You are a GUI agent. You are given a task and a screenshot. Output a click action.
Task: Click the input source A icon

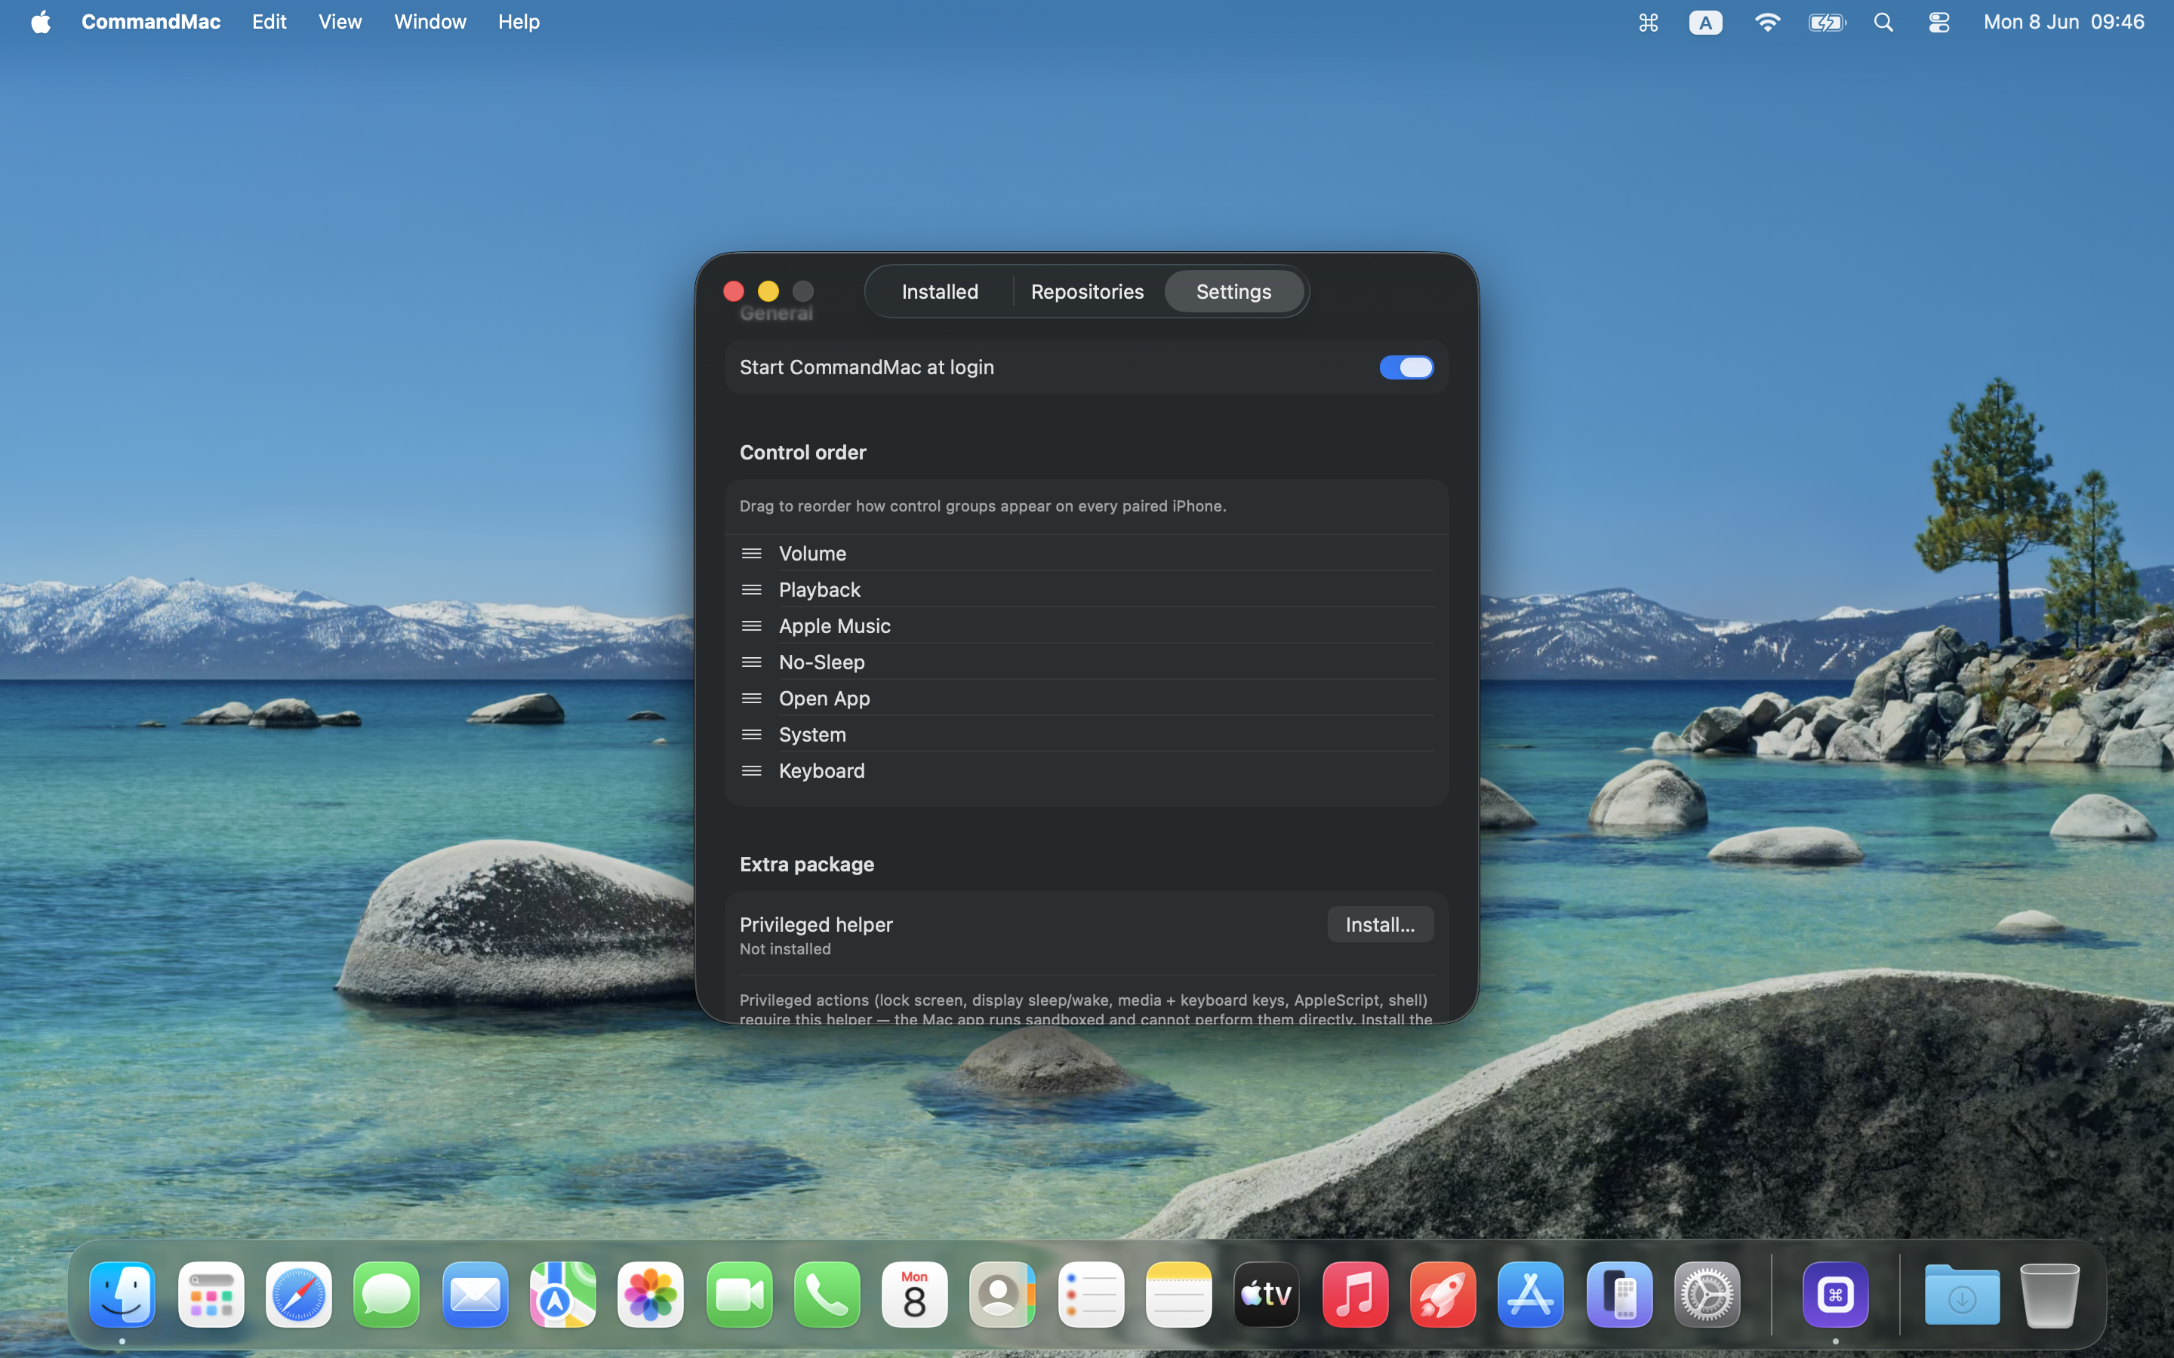[1705, 23]
